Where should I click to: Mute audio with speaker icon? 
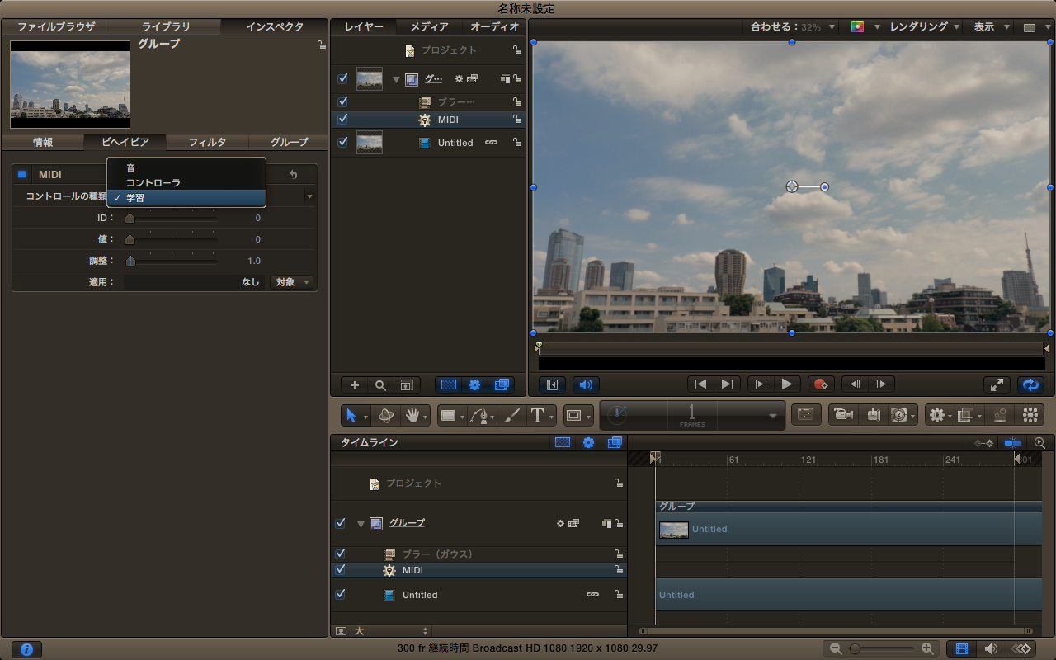click(x=585, y=384)
